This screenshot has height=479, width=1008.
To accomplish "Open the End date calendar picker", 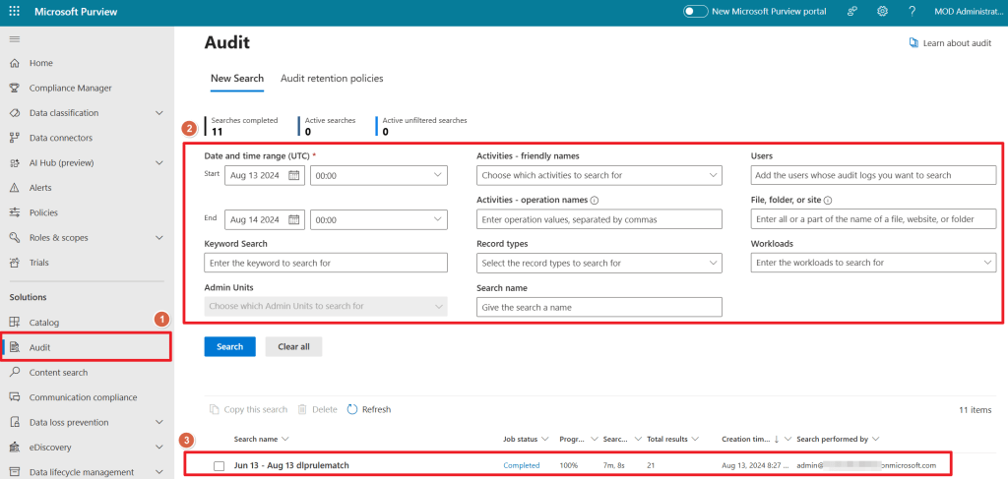I will (293, 219).
